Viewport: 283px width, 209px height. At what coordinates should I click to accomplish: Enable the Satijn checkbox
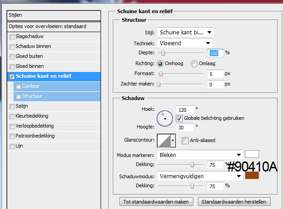[12, 106]
